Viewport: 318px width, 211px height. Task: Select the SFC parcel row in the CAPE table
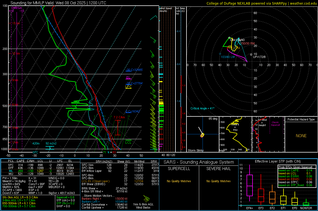point(41,165)
